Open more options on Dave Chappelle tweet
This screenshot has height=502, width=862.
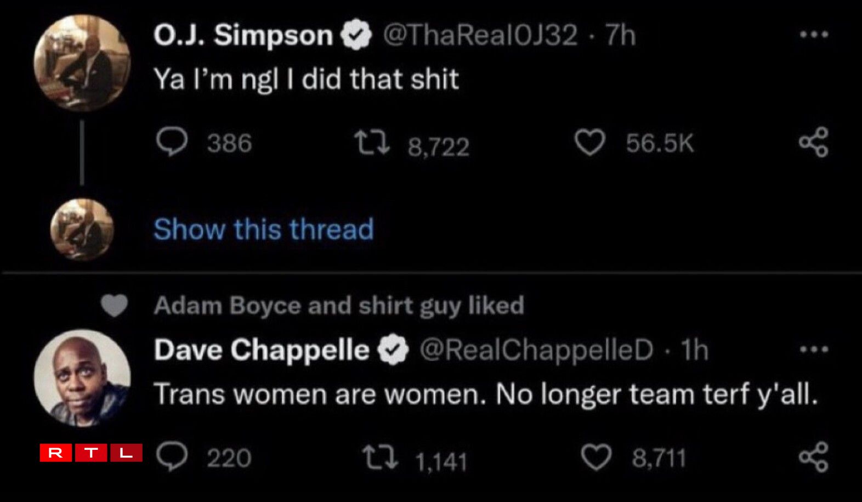(813, 349)
